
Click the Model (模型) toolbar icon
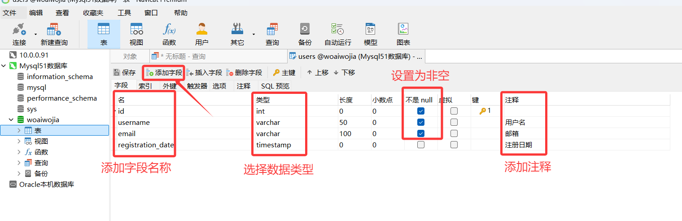tap(370, 34)
